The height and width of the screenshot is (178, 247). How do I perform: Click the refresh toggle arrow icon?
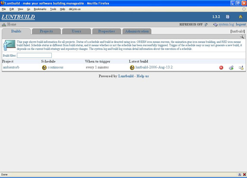pyautogui.click(x=206, y=25)
